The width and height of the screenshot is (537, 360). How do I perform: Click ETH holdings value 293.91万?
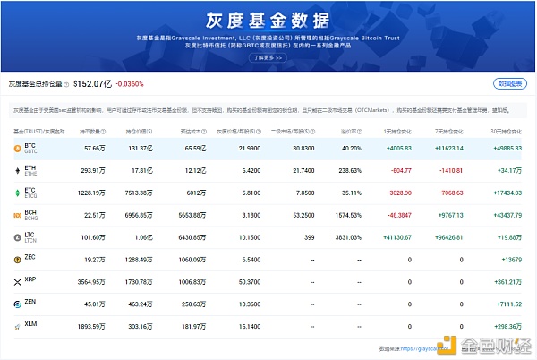(x=93, y=170)
